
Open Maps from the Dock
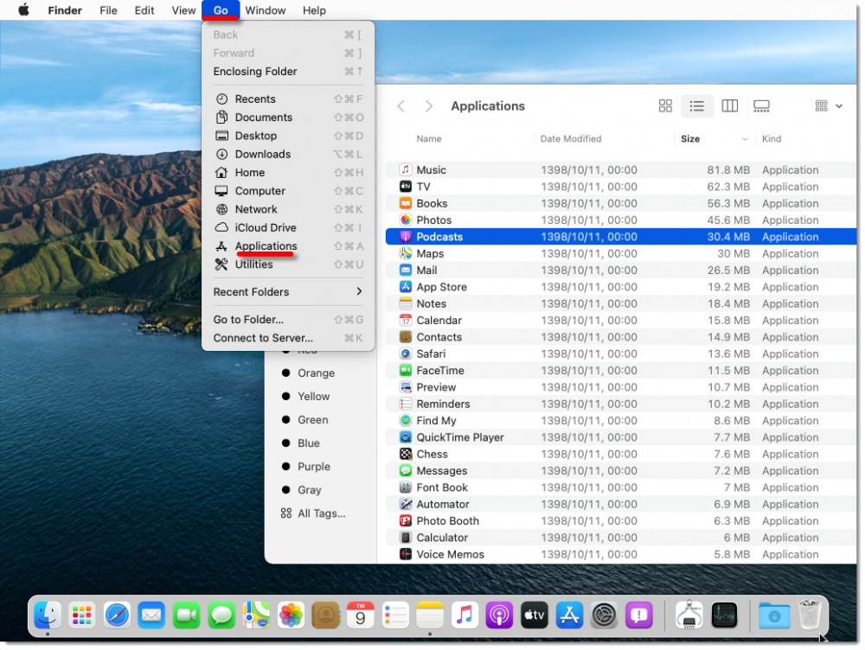[256, 615]
